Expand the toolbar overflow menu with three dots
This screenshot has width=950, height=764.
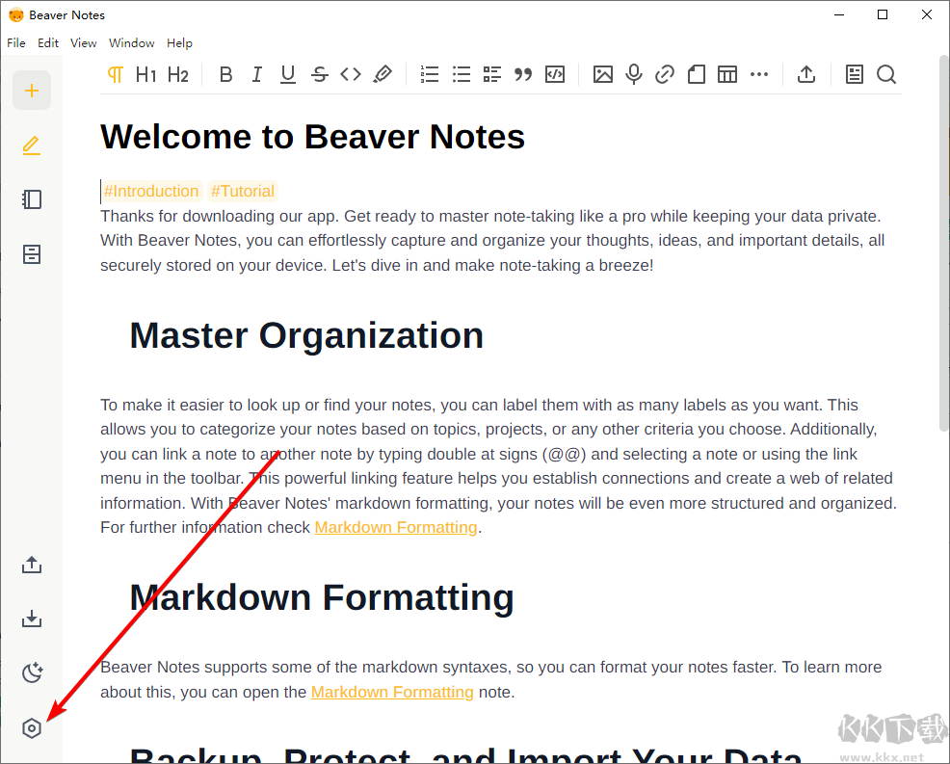tap(759, 74)
